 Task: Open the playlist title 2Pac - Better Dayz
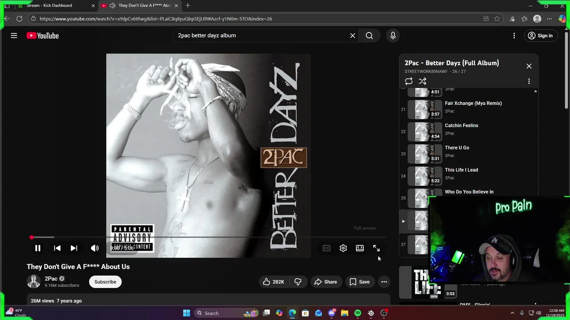click(x=452, y=63)
